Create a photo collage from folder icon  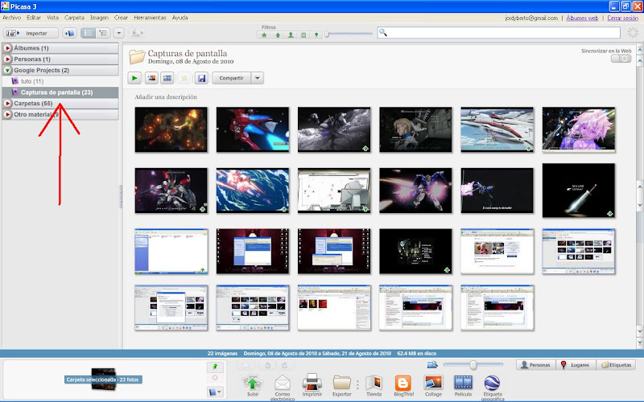[151, 78]
